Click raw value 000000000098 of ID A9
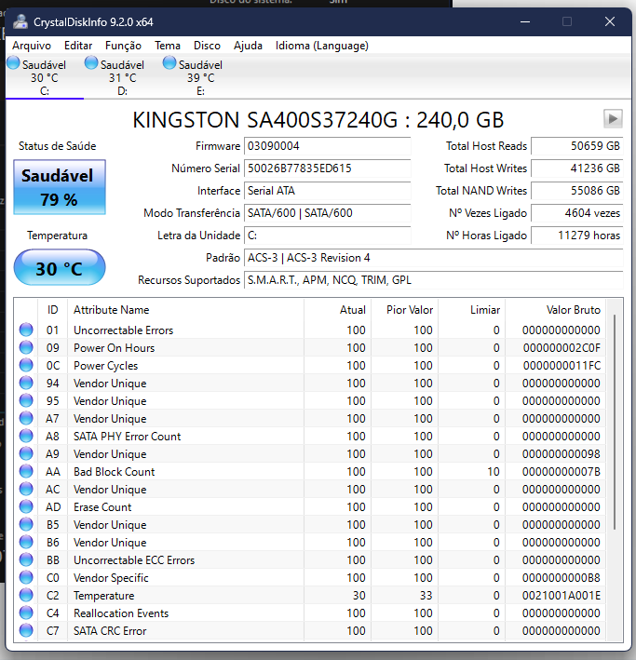The image size is (636, 660). pyautogui.click(x=562, y=453)
